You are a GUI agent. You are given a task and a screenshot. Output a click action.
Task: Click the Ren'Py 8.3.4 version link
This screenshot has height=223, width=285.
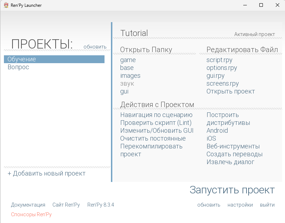click(101, 205)
